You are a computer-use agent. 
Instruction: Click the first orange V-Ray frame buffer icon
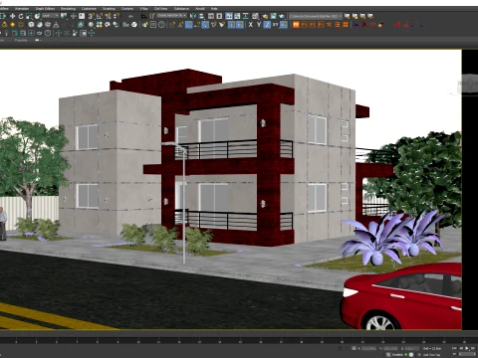tap(296, 25)
